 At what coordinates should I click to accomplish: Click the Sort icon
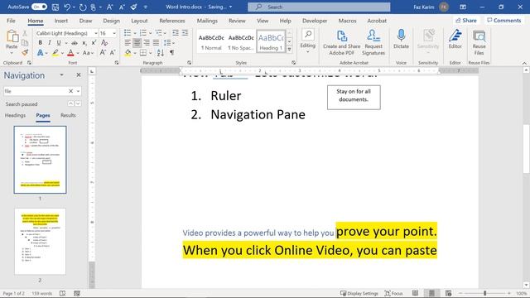[161, 53]
